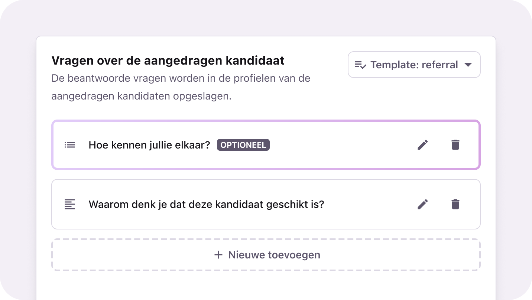The image size is (532, 300).
Task: Click the description text under the heading
Action: (x=181, y=87)
